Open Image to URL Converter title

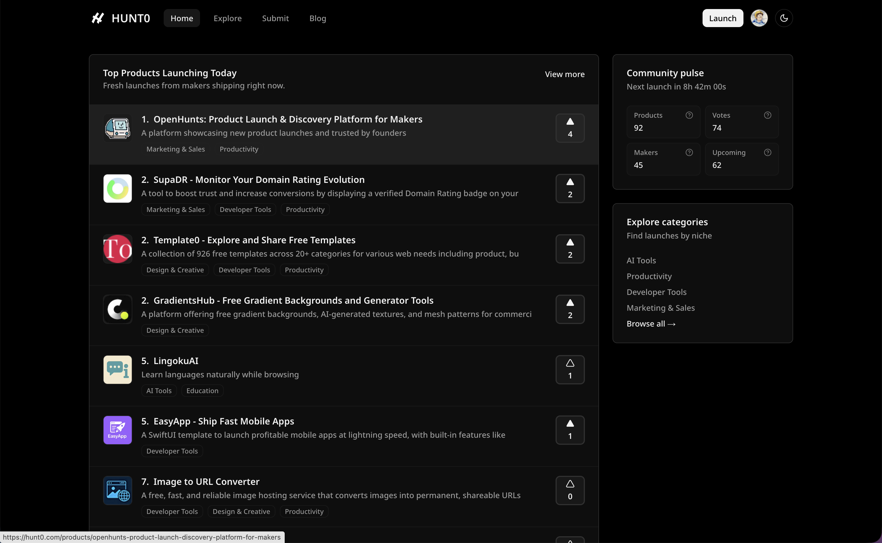click(x=207, y=481)
